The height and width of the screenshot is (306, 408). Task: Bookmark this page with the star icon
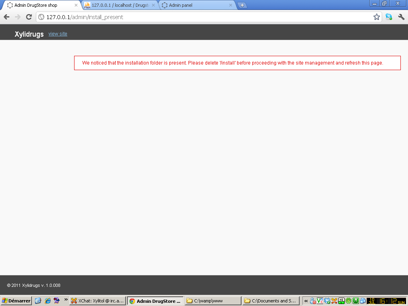[x=377, y=17]
